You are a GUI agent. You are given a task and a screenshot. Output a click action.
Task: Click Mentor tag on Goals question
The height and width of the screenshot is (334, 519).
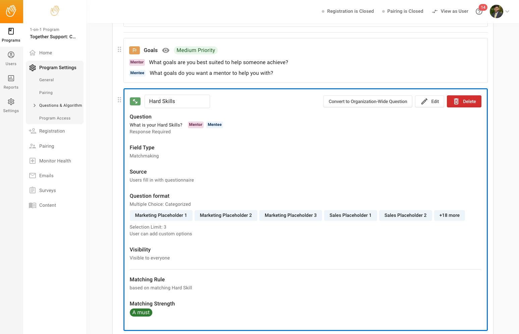click(x=137, y=62)
